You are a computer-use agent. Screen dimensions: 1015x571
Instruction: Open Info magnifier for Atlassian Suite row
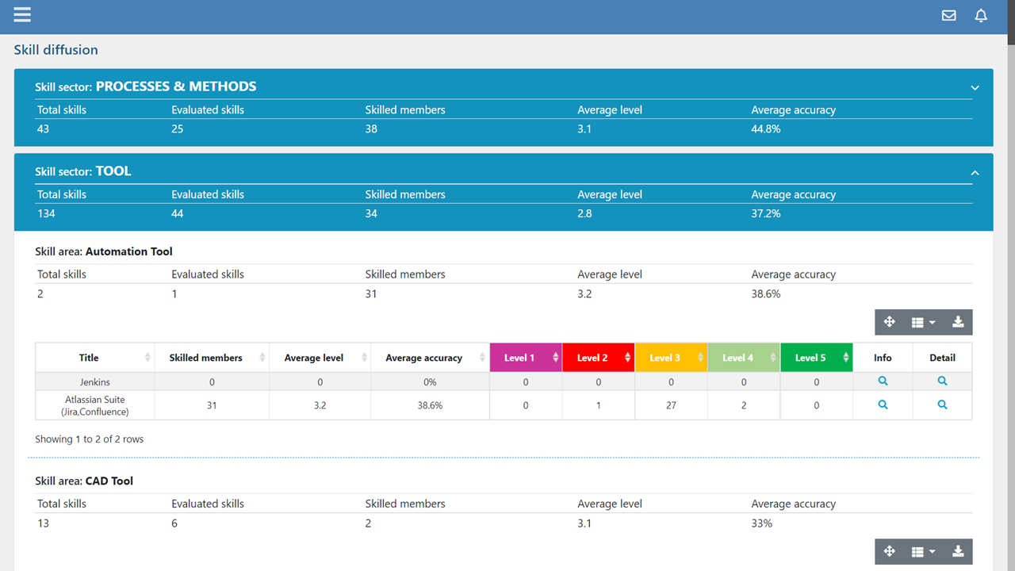[x=883, y=405]
